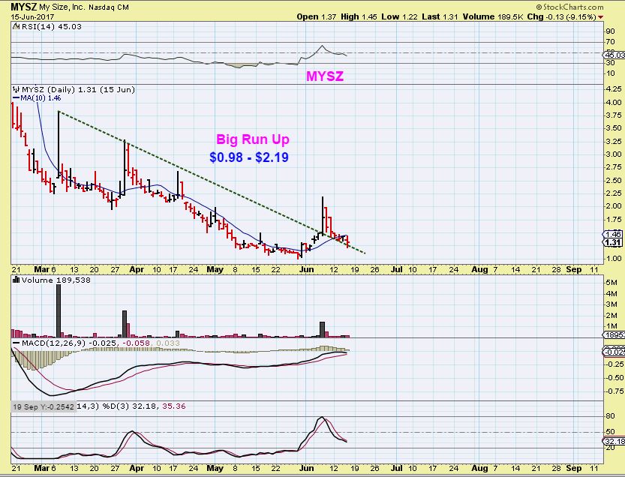Viewport: 625px width, 477px height.
Task: Click the 4.25 price axis label
Action: (613, 88)
